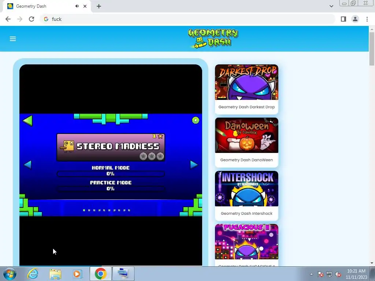Screen dimensions: 375x281
Task: Open the Chrome profile icon
Action: click(355, 19)
